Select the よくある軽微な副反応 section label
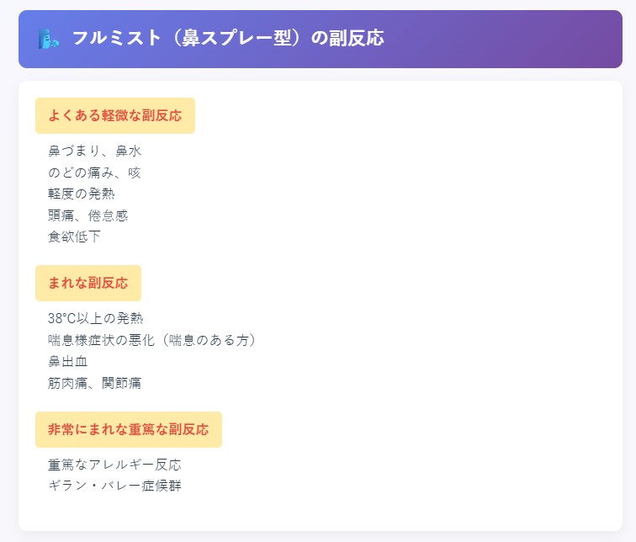636x542 pixels. (x=115, y=115)
